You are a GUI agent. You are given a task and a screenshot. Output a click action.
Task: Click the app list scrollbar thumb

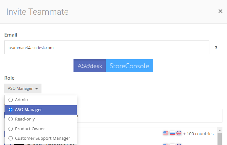click(219, 139)
